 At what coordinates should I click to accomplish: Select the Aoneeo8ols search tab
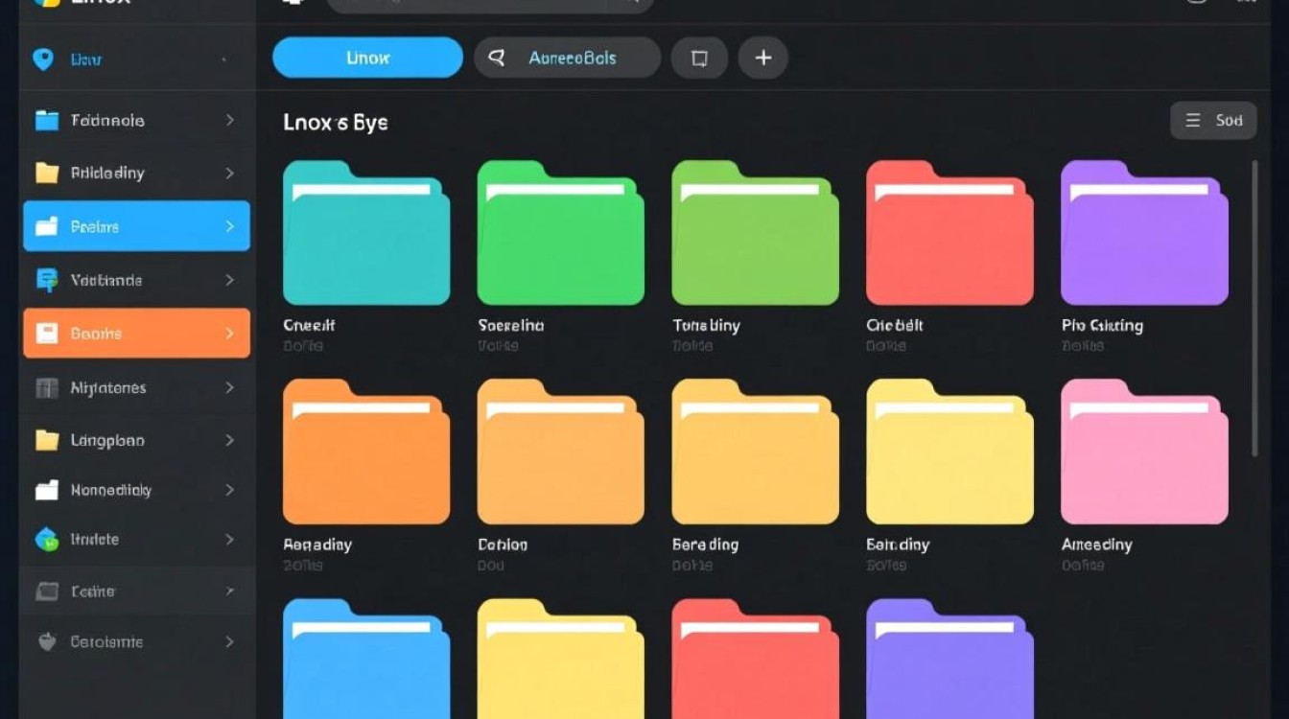(567, 58)
